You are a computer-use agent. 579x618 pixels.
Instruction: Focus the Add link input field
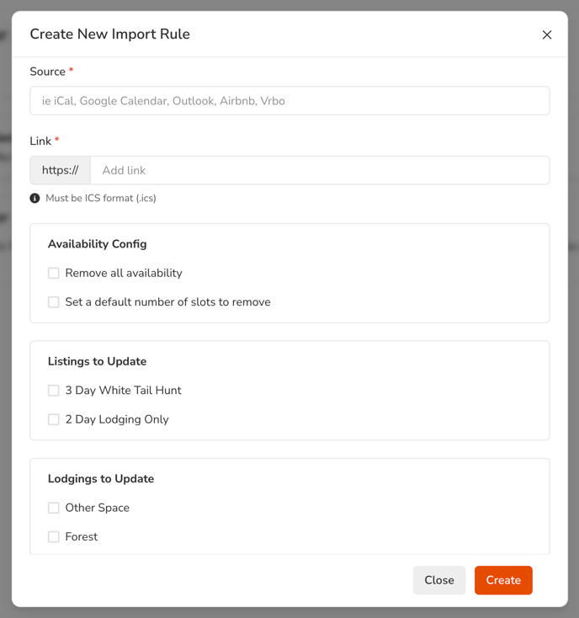click(320, 170)
